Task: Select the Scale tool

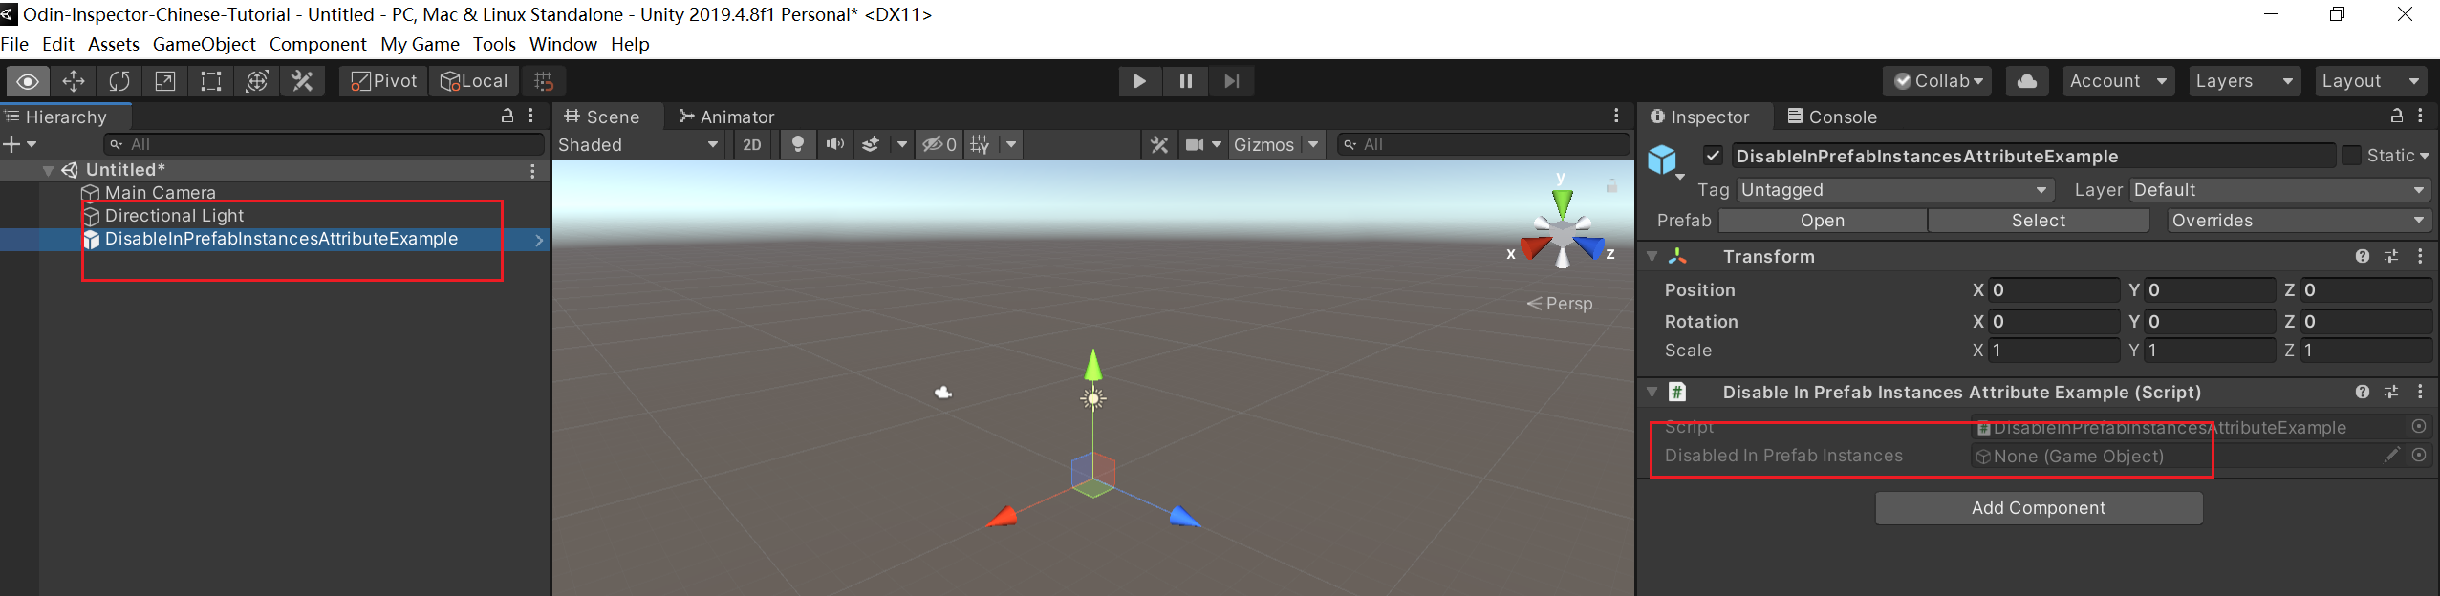Action: click(x=165, y=81)
